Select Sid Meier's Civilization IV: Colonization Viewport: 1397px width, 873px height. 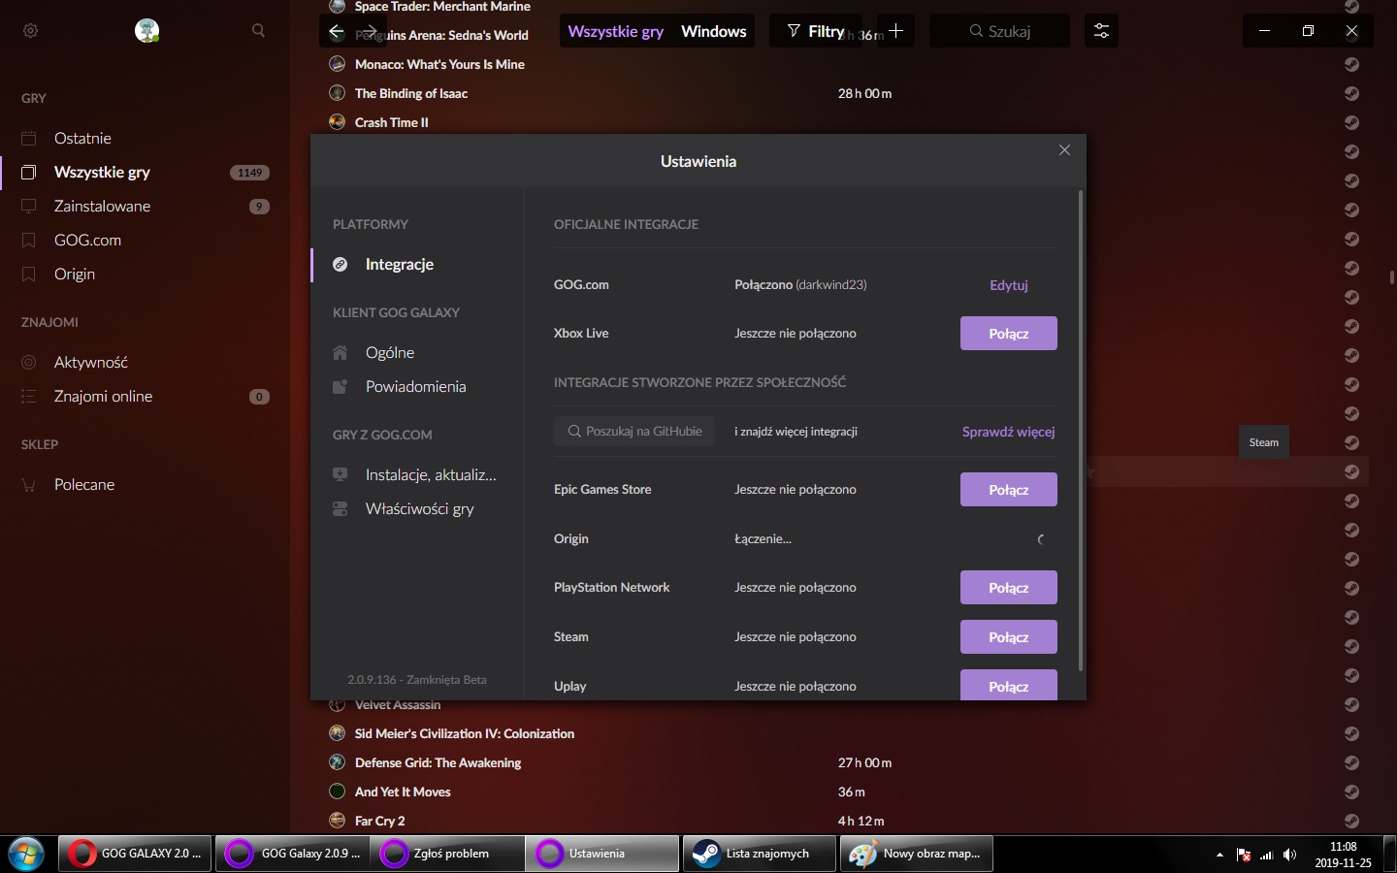click(x=465, y=733)
